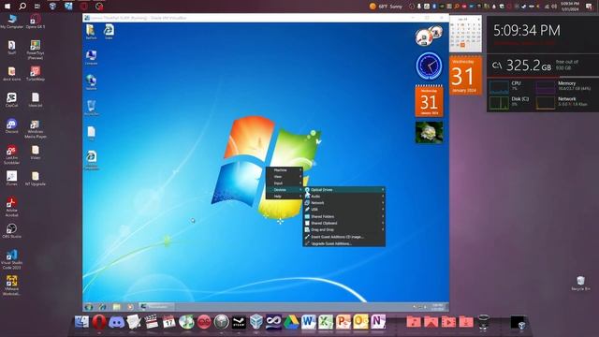The height and width of the screenshot is (337, 599).
Task: Open calendar app in the dock
Action: (168, 322)
